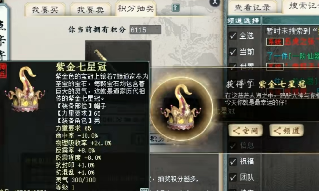Click the item slot above the tooltip

118,51
